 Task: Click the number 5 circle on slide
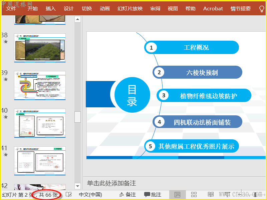151,146
